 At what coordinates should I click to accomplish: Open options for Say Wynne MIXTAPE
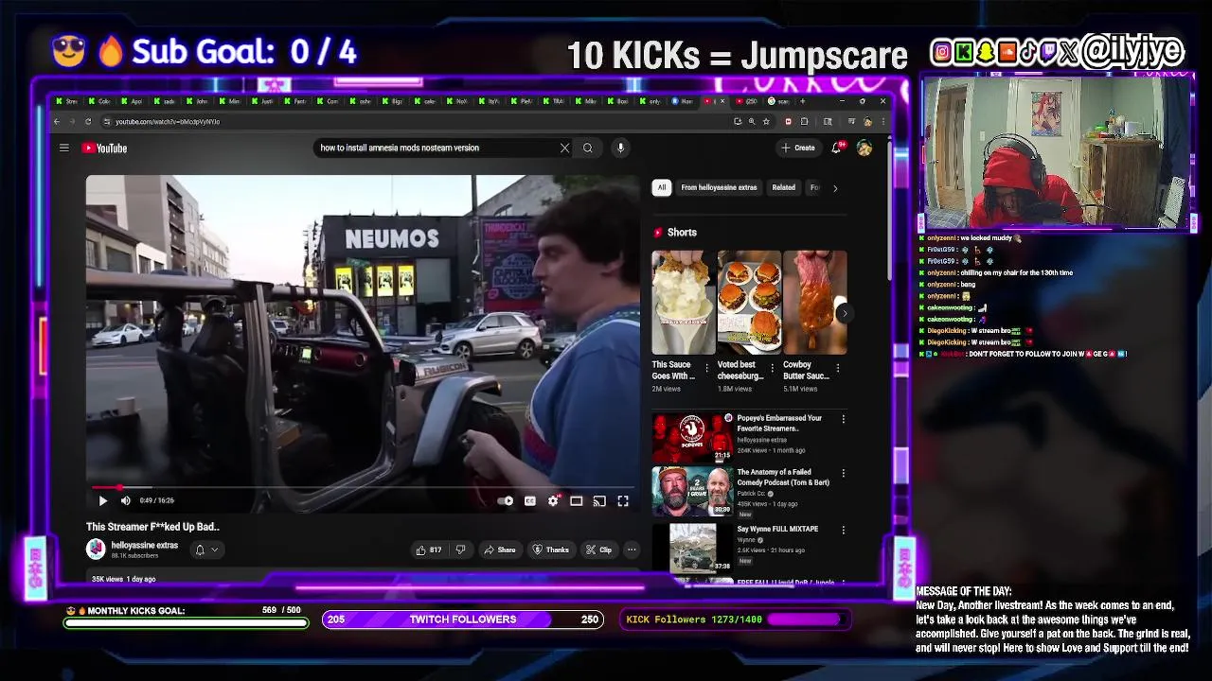pyautogui.click(x=843, y=530)
